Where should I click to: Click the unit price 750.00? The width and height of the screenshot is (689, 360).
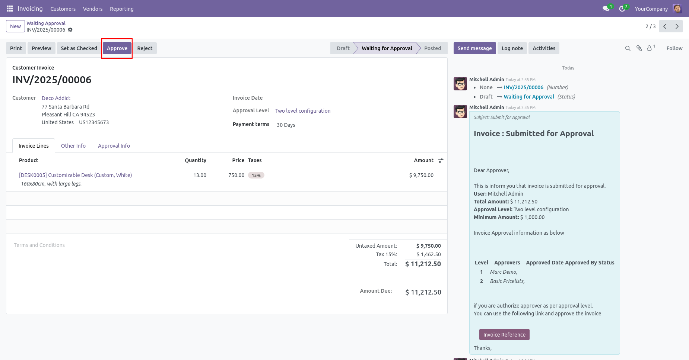tap(236, 175)
